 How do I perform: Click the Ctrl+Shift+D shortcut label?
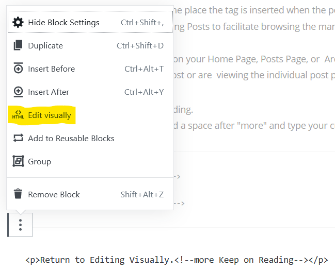[x=140, y=46]
